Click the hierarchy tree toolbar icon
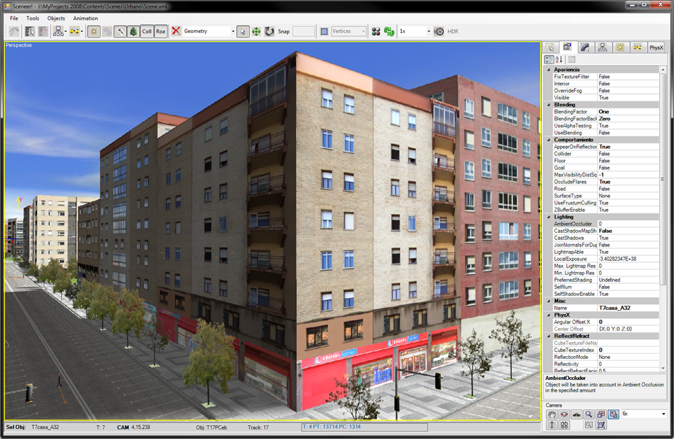 coord(58,32)
